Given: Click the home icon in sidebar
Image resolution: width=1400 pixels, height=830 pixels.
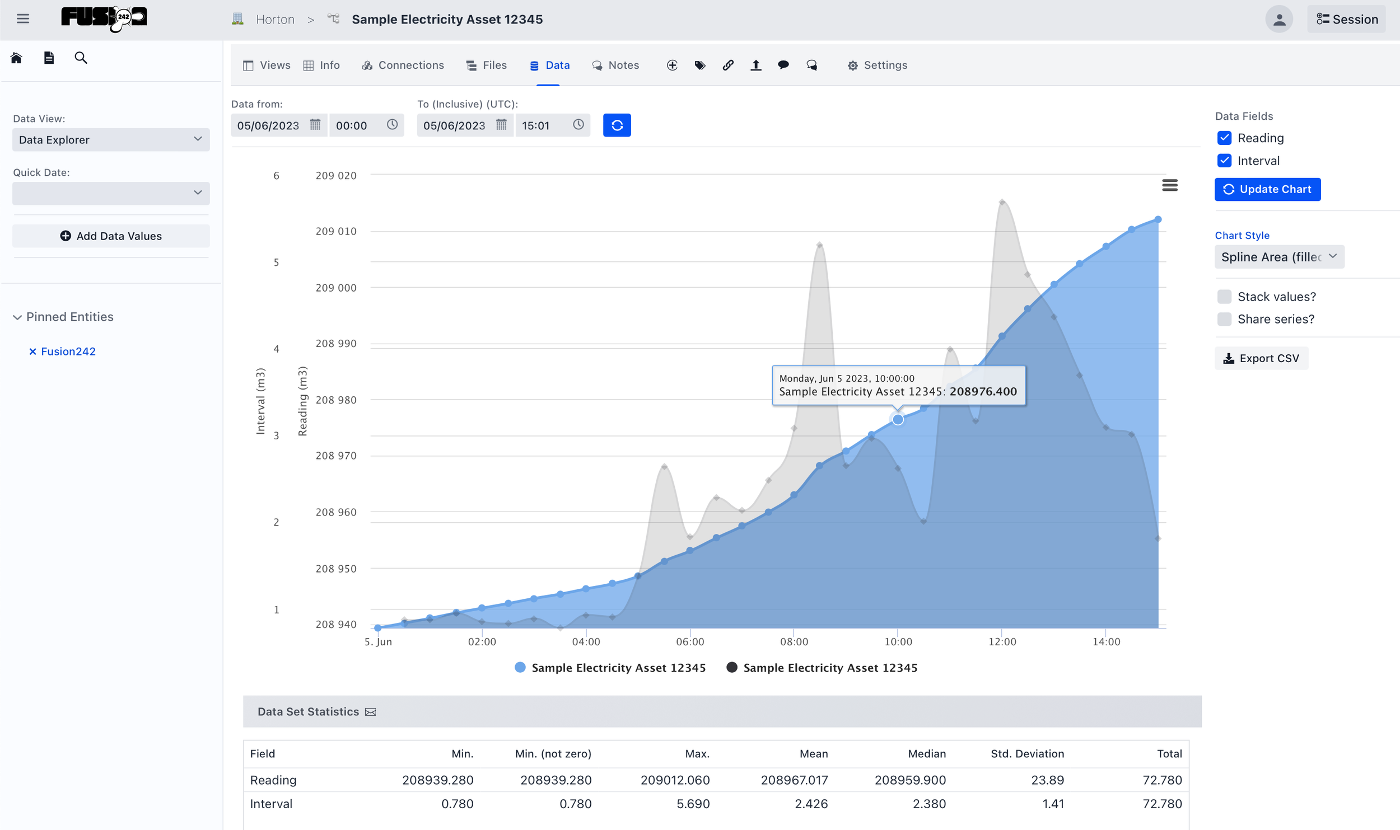Looking at the screenshot, I should 16,58.
